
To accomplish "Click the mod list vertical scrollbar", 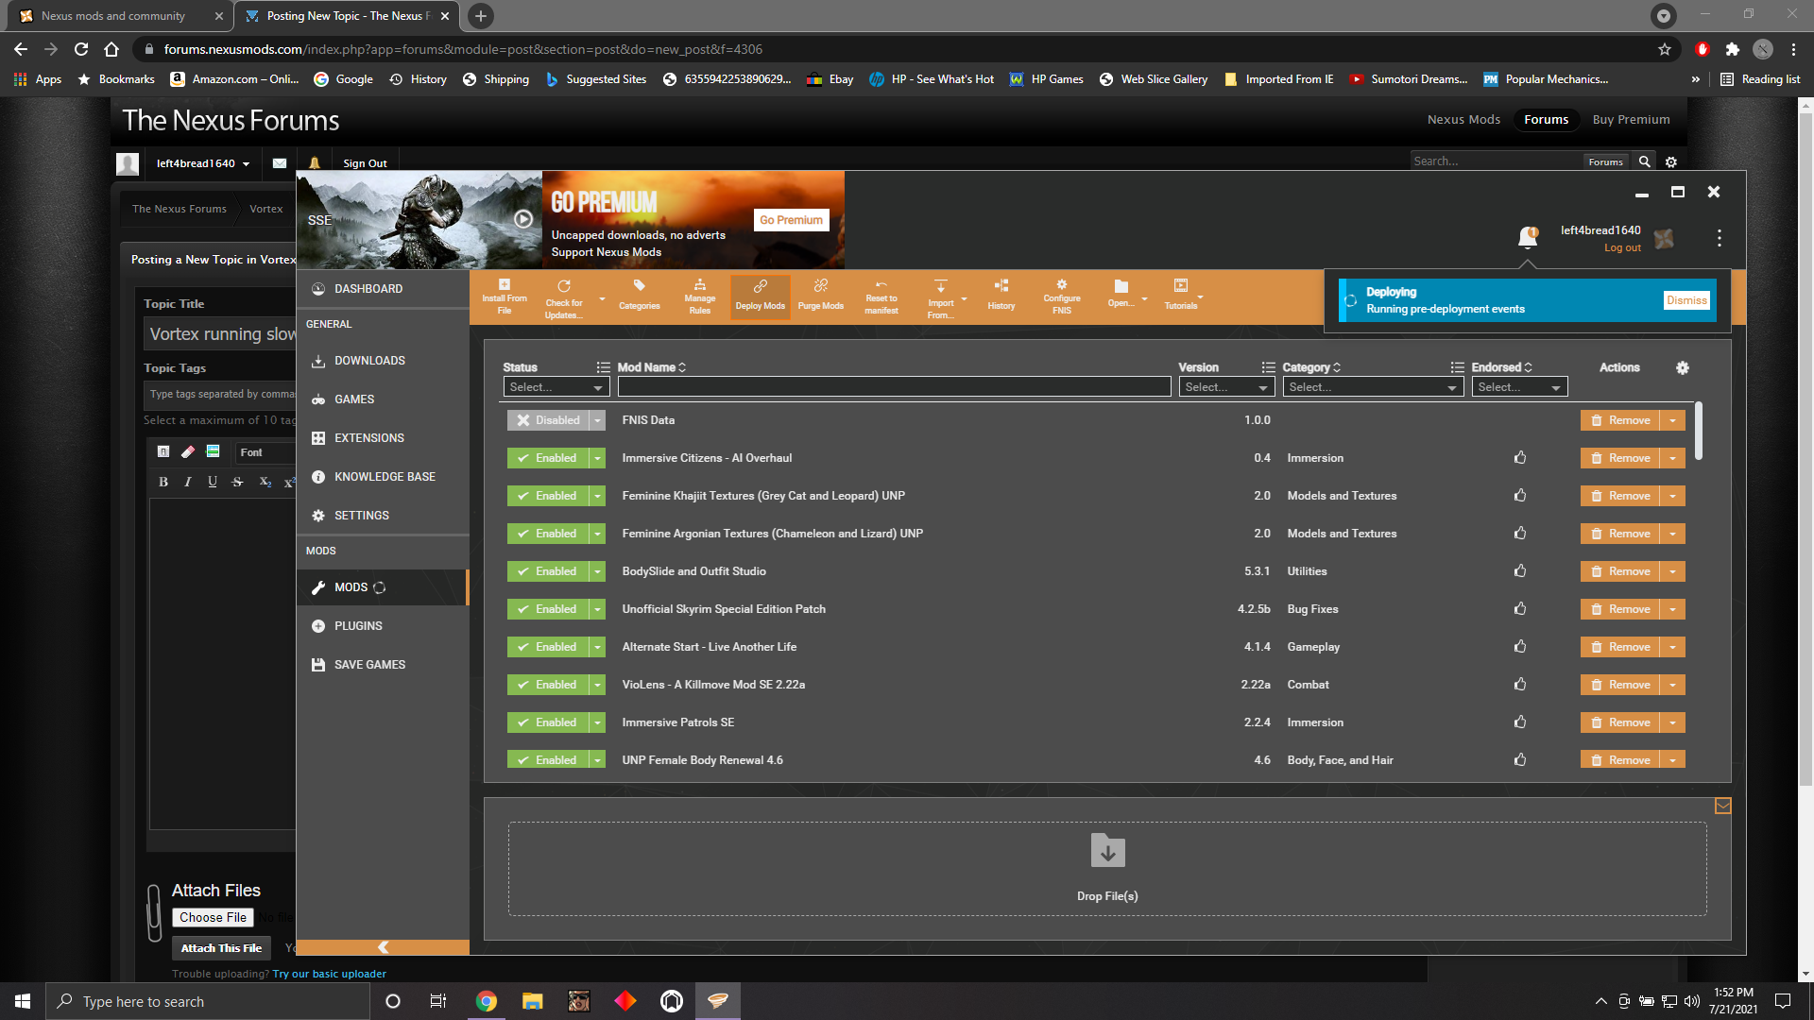I will [x=1699, y=432].
